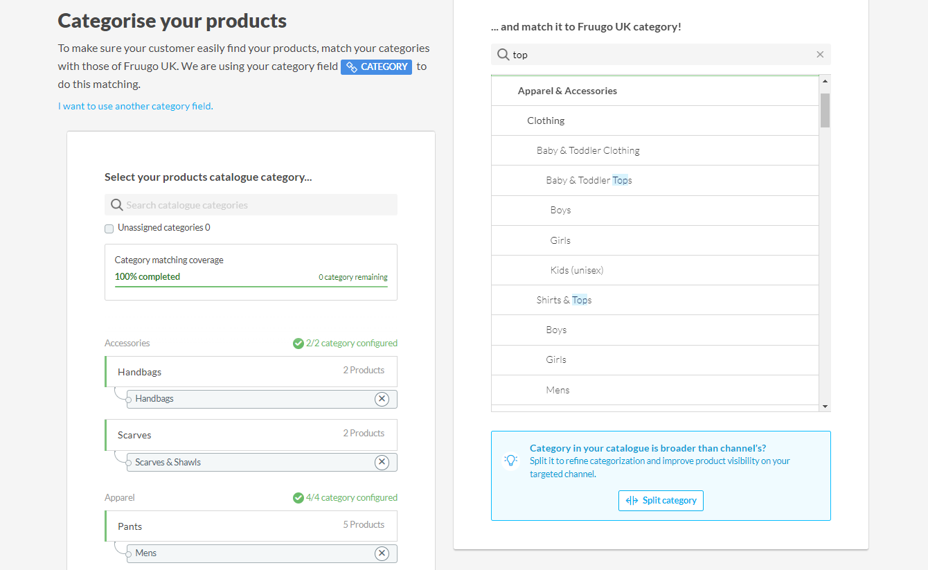Click the magnifier icon beside 'top' search
The image size is (928, 570).
coord(503,55)
